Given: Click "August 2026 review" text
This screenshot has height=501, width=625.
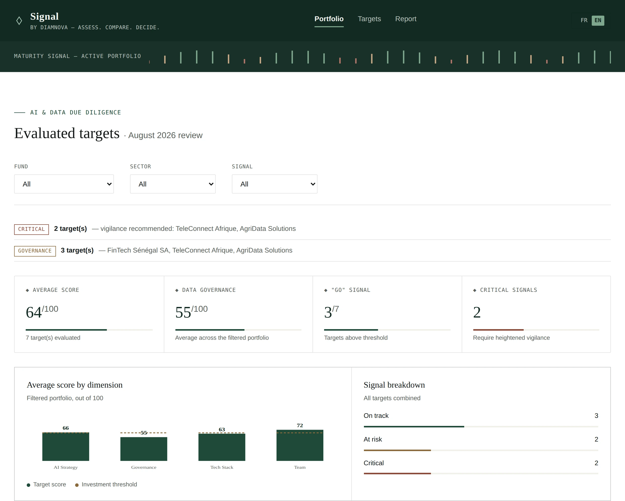Looking at the screenshot, I should (x=165, y=135).
